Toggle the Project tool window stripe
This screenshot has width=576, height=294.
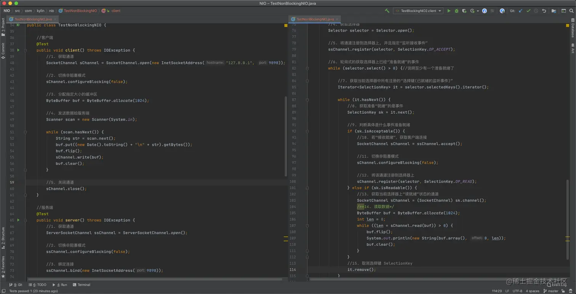3,27
